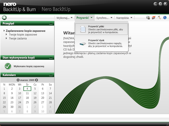The width and height of the screenshot is (169, 126).
Task: Open the blue info help icon
Action: click(x=165, y=18)
